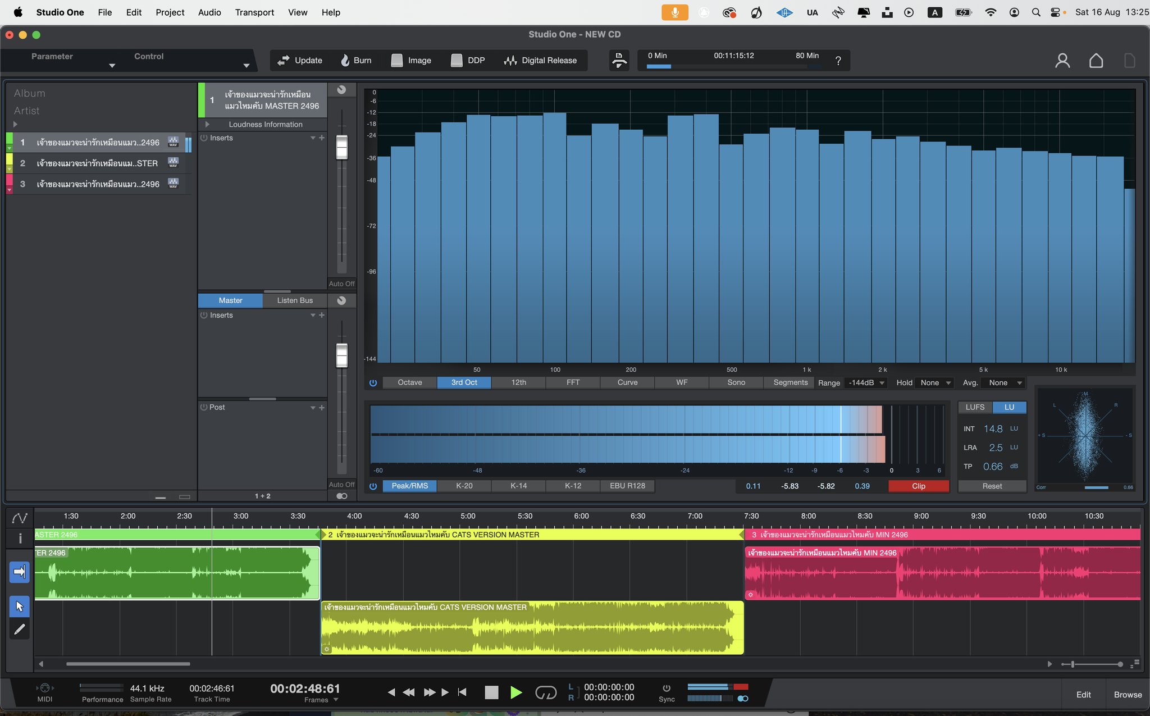
Task: Click the Sync power icon
Action: [667, 688]
